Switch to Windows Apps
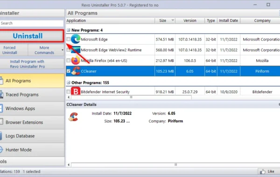The image size is (280, 177). coord(32,109)
